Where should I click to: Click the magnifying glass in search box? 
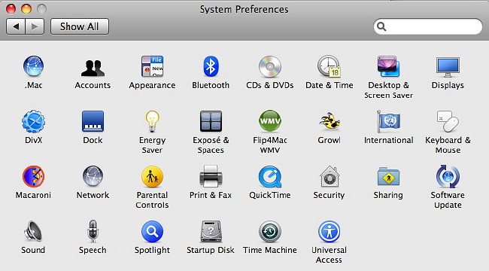[381, 26]
